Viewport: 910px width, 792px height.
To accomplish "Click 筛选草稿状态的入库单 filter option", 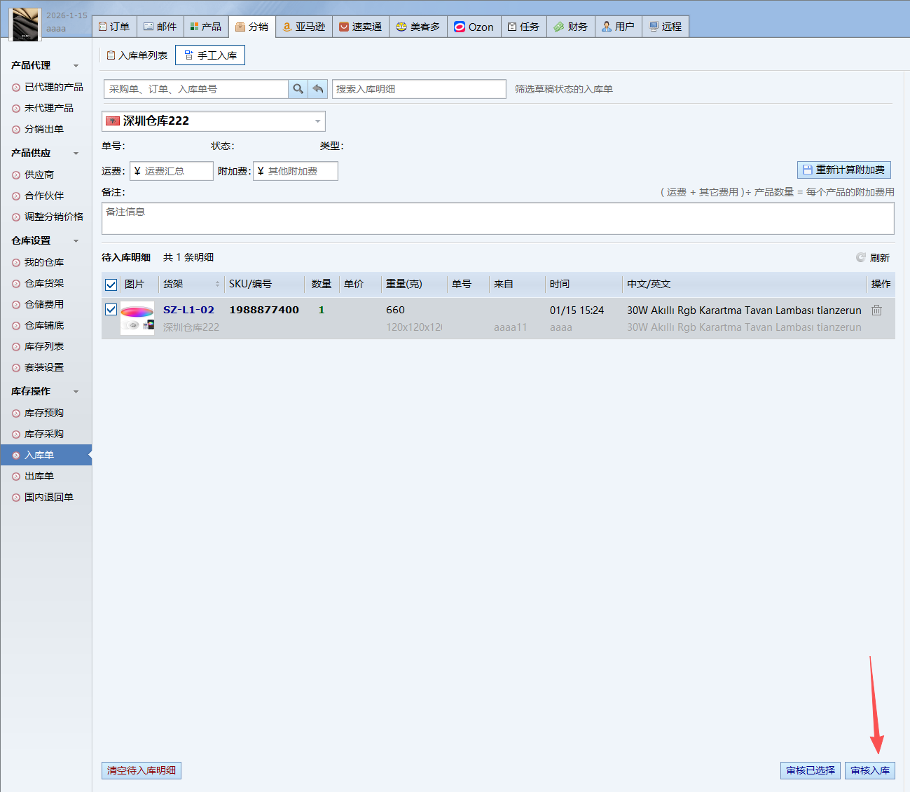I will point(563,89).
